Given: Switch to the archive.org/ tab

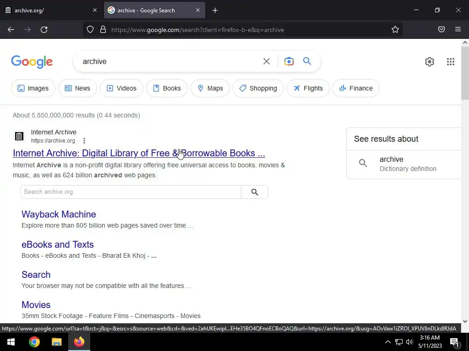Looking at the screenshot, I should 51,10.
